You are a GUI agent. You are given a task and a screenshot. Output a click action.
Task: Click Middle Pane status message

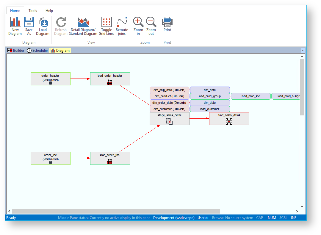[x=104, y=218]
